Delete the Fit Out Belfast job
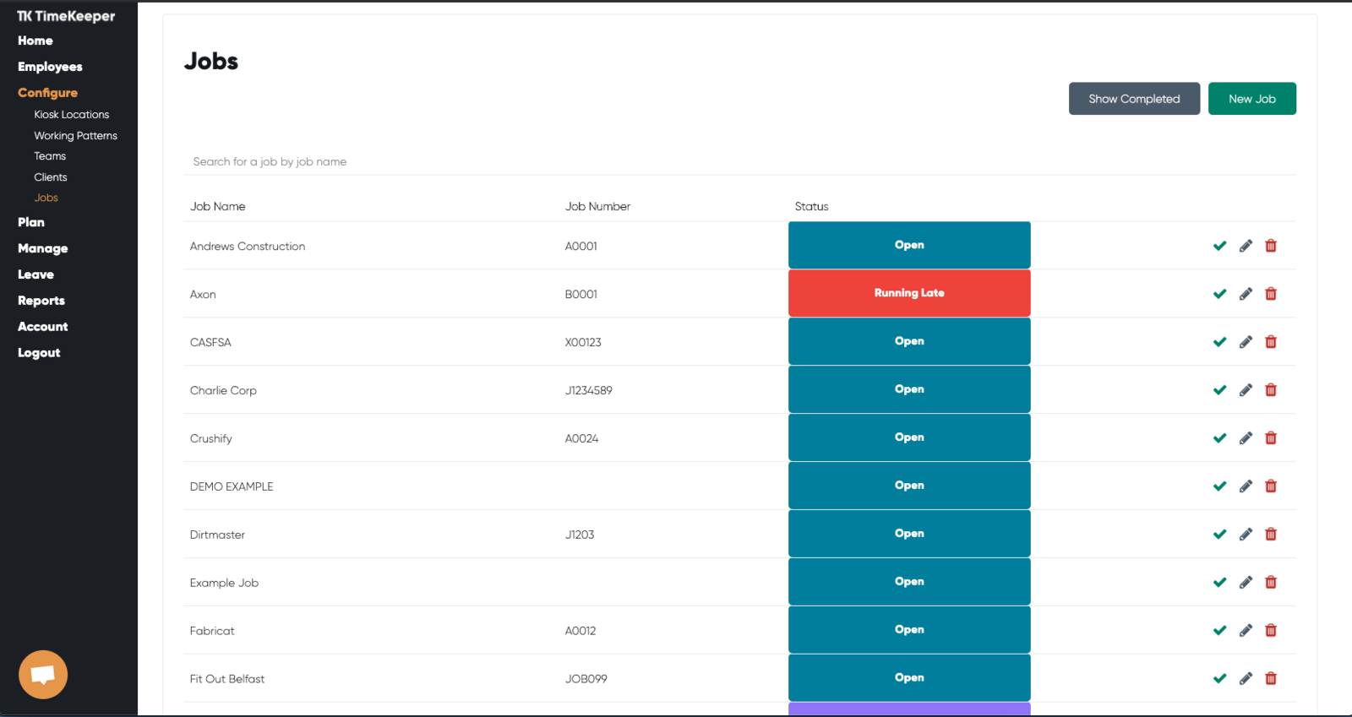 [x=1271, y=679]
